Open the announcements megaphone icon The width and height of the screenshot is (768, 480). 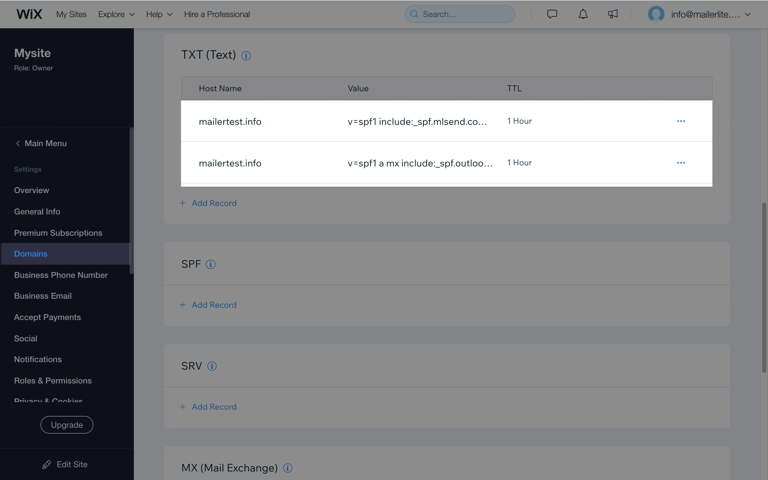(x=613, y=14)
